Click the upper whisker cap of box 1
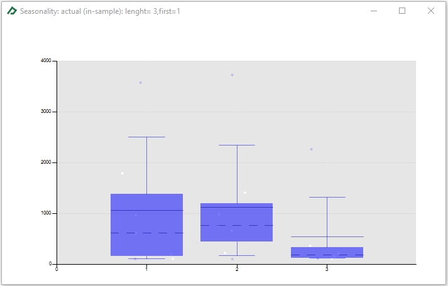Image resolution: width=448 pixels, height=286 pixels. click(146, 137)
